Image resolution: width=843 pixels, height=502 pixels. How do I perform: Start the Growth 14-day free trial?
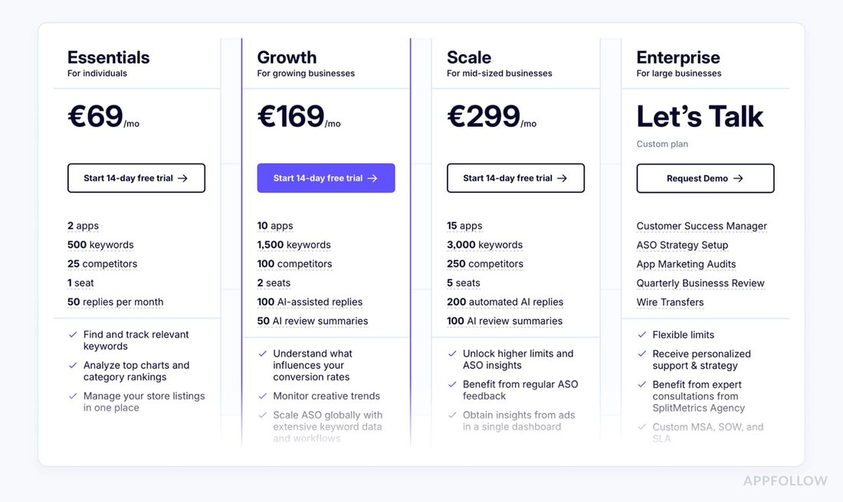click(x=326, y=178)
